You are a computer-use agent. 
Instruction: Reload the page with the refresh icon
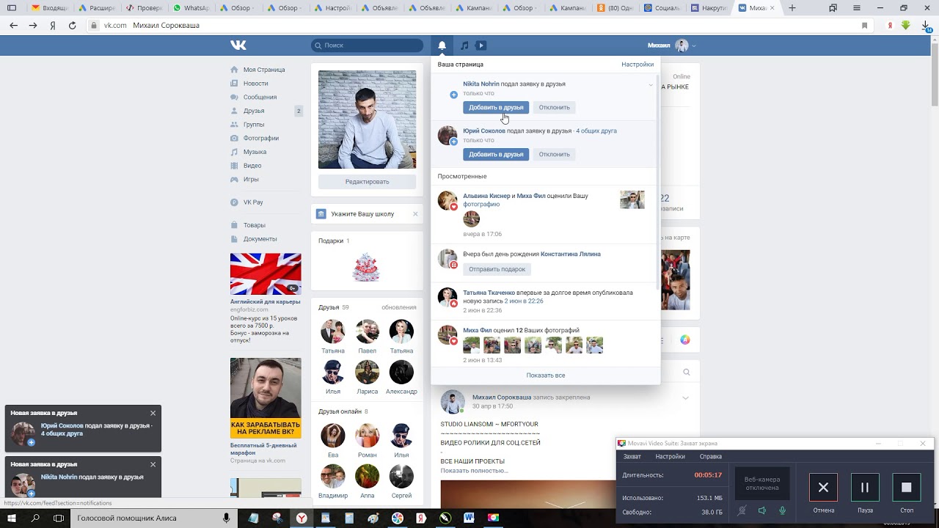coord(72,25)
